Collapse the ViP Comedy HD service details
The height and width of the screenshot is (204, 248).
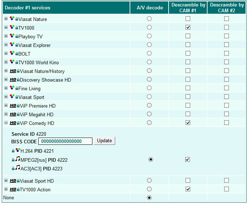6,123
